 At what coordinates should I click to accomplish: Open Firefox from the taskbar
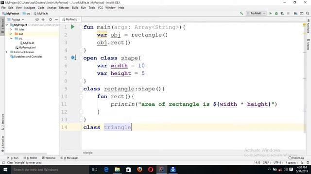[139, 170]
